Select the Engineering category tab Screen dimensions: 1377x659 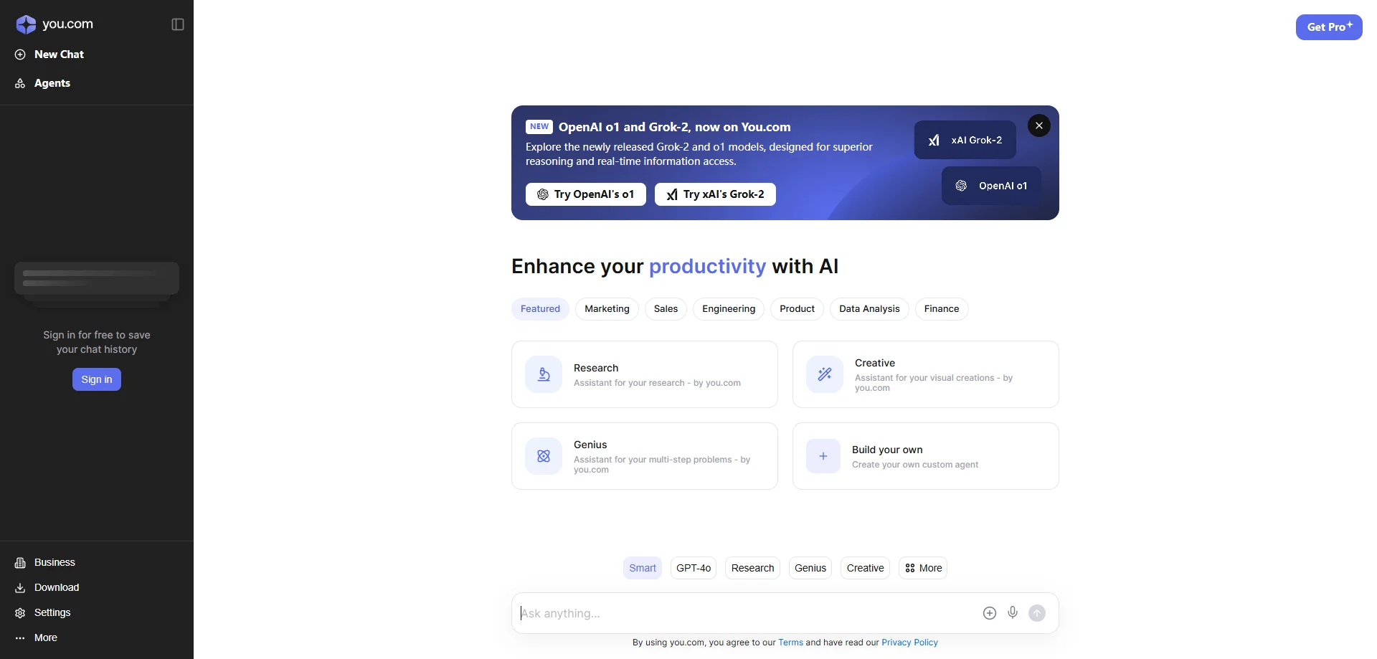(x=729, y=309)
